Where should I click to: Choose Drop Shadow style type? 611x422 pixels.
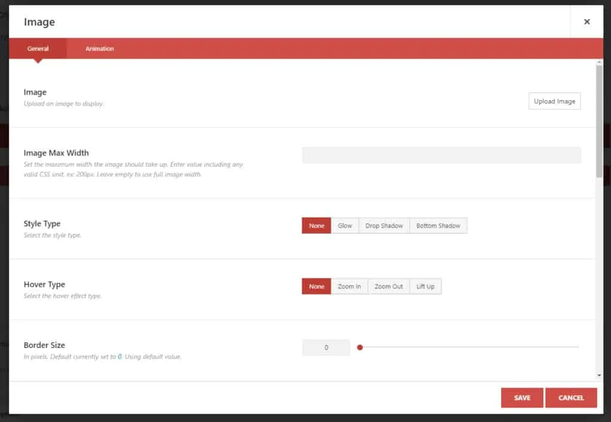[384, 226]
